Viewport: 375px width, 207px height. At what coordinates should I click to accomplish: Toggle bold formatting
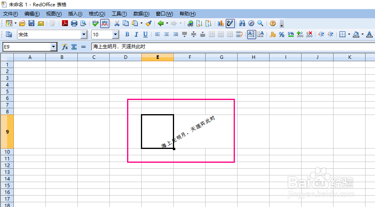pyautogui.click(x=127, y=34)
